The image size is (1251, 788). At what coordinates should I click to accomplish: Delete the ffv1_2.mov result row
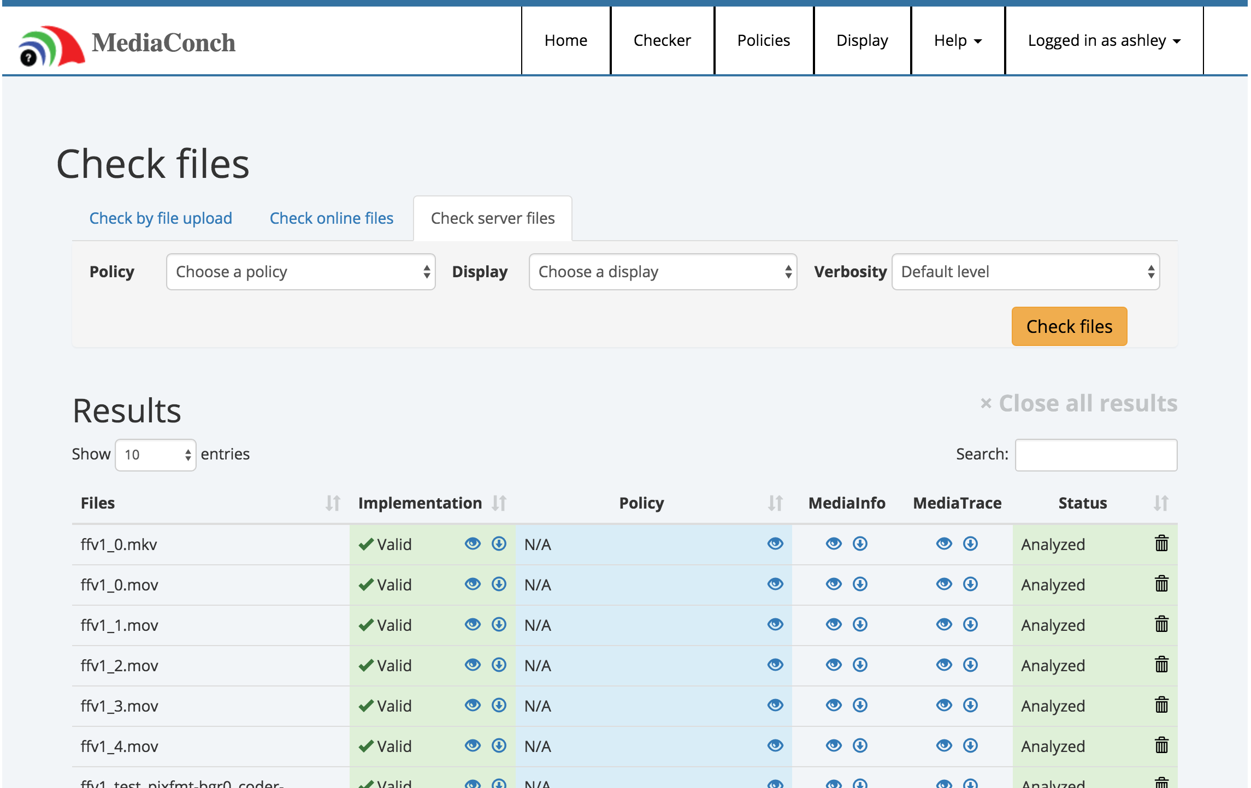(1161, 664)
